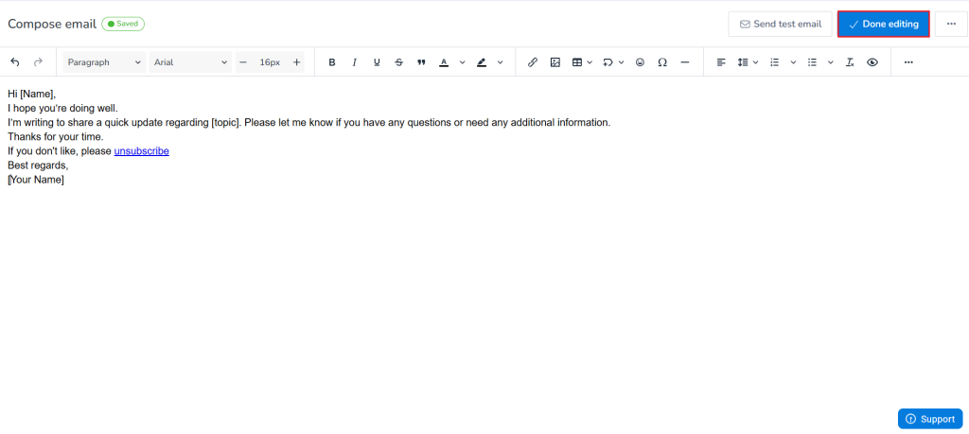The height and width of the screenshot is (434, 969).
Task: Toggle the preview eye icon
Action: [872, 62]
